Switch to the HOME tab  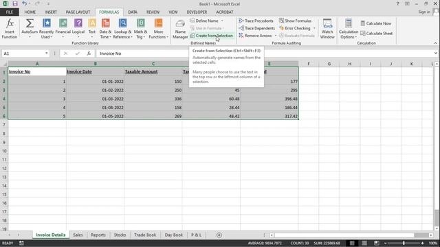30,12
